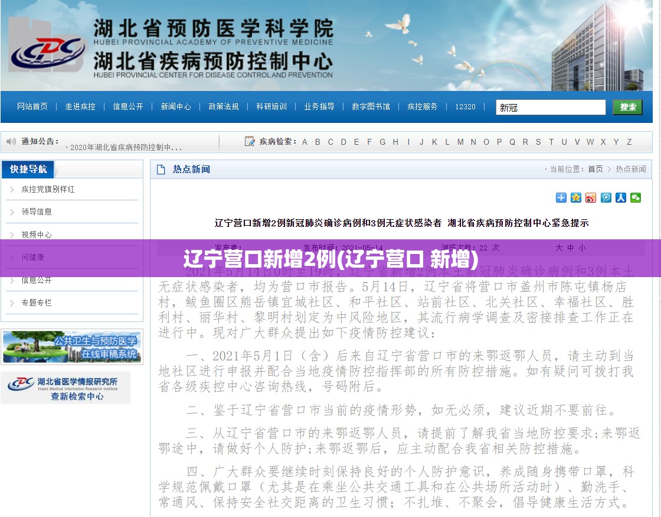Share article via WeChat icon
The height and width of the screenshot is (517, 661).
pyautogui.click(x=635, y=197)
